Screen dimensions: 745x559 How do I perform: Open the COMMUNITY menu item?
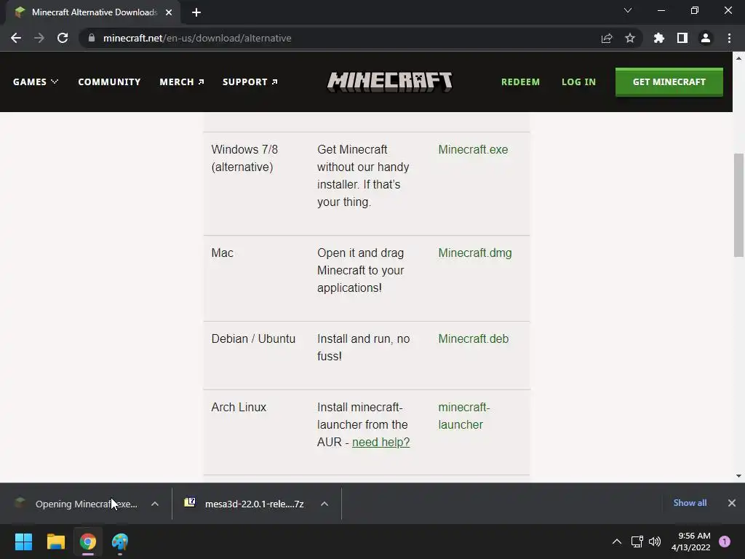(109, 82)
